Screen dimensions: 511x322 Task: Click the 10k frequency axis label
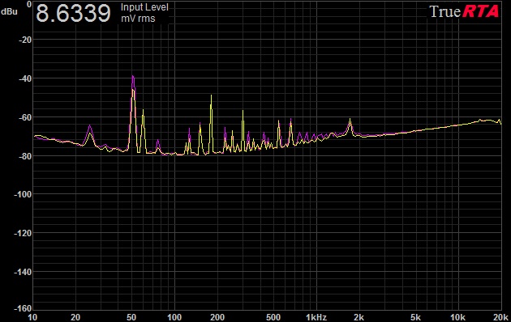[457, 317]
